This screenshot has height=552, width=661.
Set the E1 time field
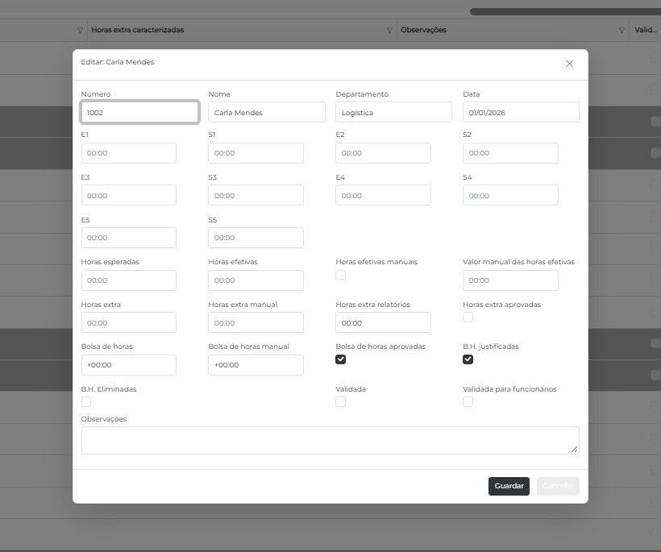click(x=129, y=153)
